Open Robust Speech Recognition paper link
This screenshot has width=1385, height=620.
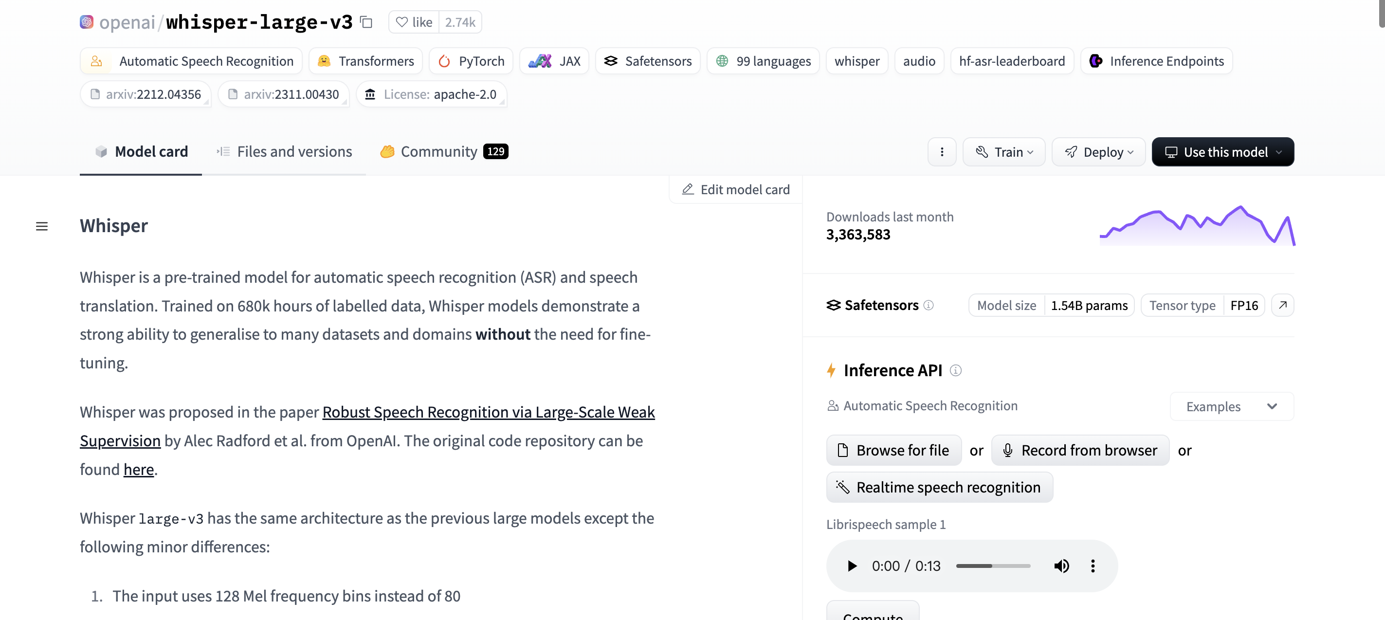click(488, 412)
